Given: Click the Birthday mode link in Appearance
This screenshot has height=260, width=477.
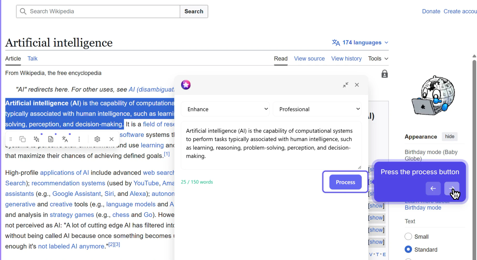Looking at the screenshot, I should point(423,208).
